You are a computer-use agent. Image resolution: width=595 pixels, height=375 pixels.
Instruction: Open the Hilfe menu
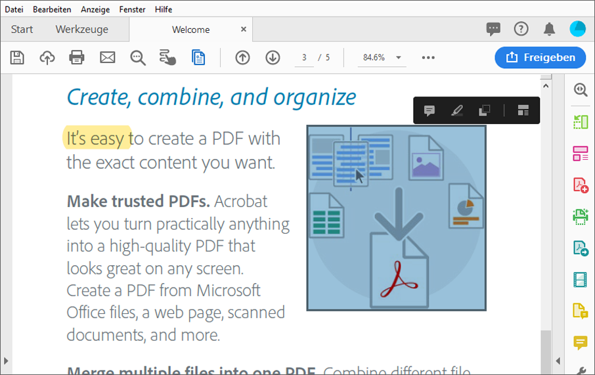[164, 9]
